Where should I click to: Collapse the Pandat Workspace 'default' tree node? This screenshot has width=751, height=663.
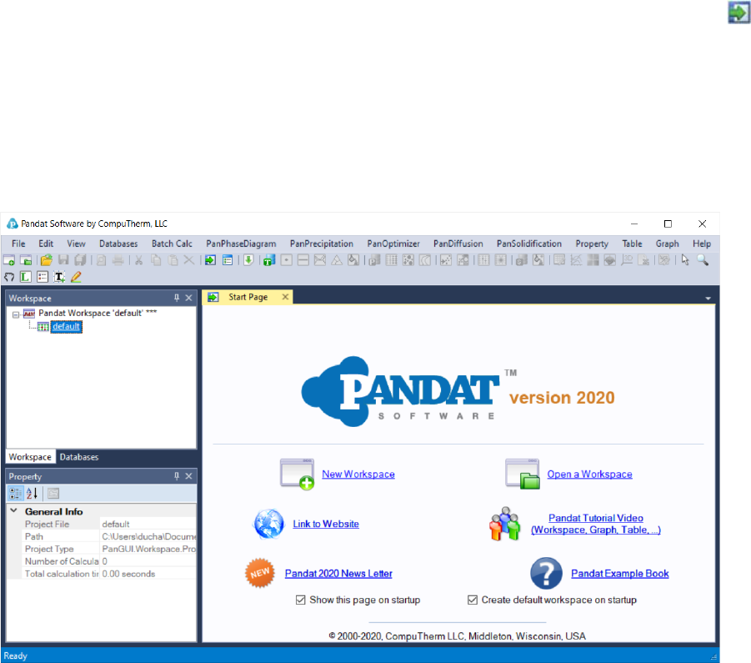[x=15, y=314]
